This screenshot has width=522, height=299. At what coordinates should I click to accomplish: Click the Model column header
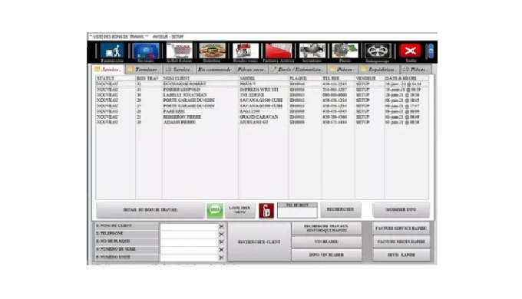[263, 78]
